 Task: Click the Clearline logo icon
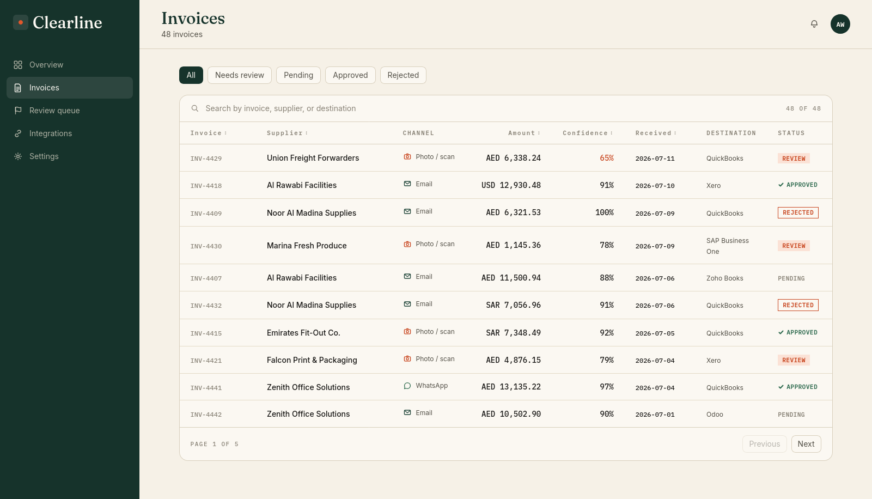(x=21, y=22)
